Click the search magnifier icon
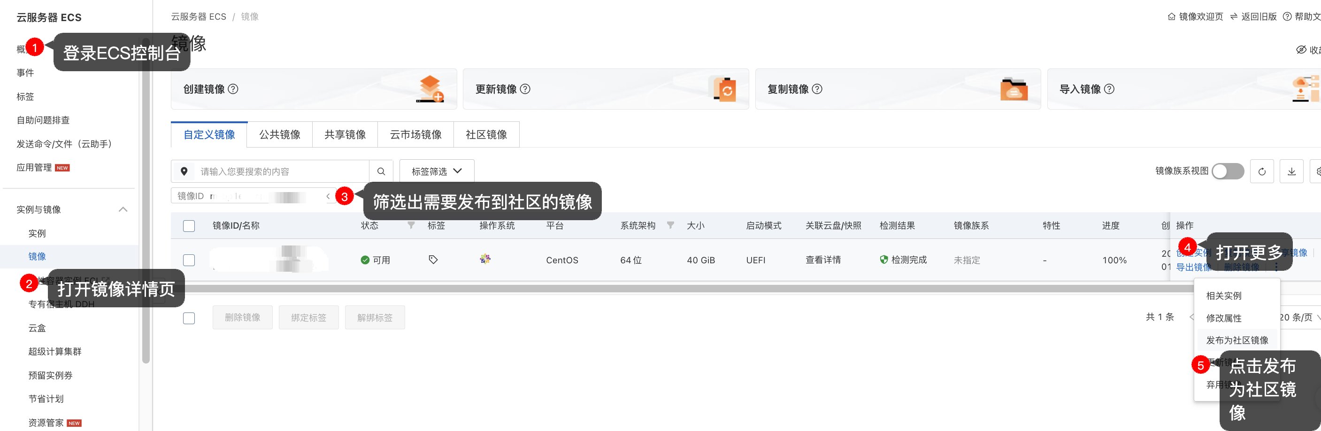 pos(381,171)
